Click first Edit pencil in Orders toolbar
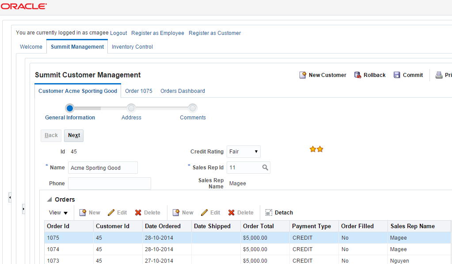 click(111, 213)
